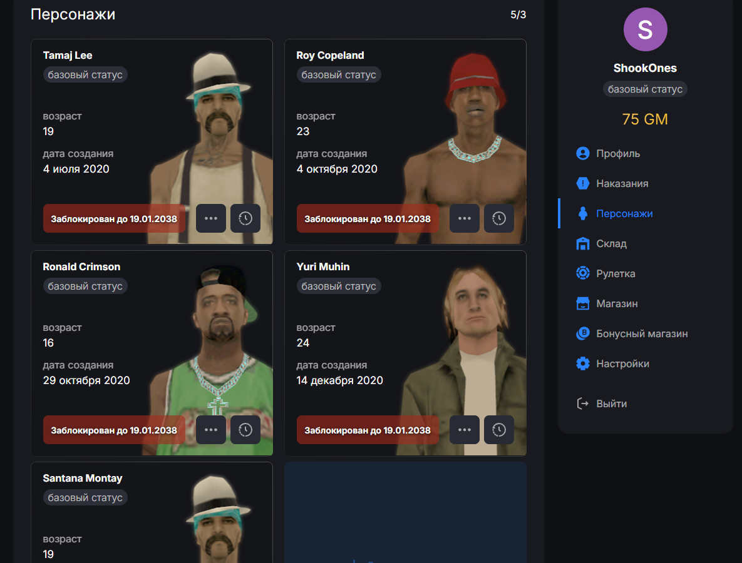Click history clock icon for Ronald Crimson
Screen dimensions: 742x563
[245, 430]
